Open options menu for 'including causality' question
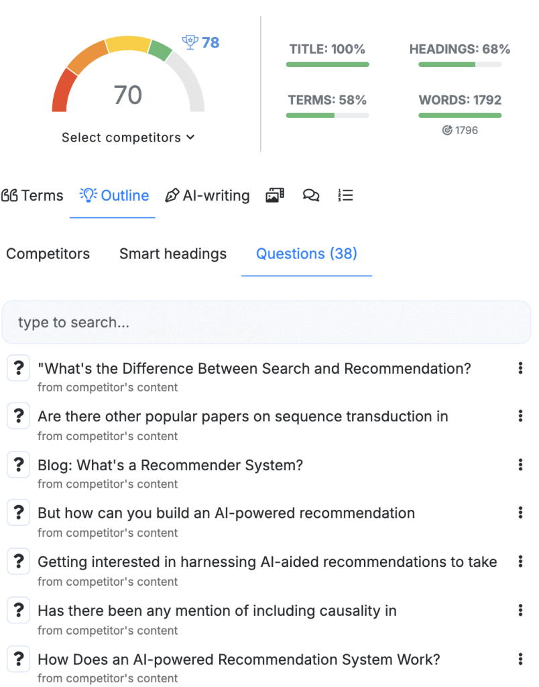 pyautogui.click(x=520, y=610)
